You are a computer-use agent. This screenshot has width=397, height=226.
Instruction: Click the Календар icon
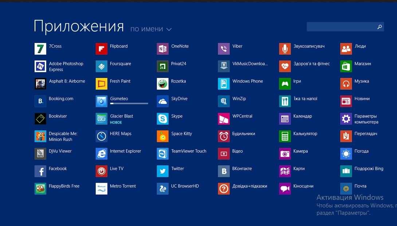pyautogui.click(x=285, y=118)
